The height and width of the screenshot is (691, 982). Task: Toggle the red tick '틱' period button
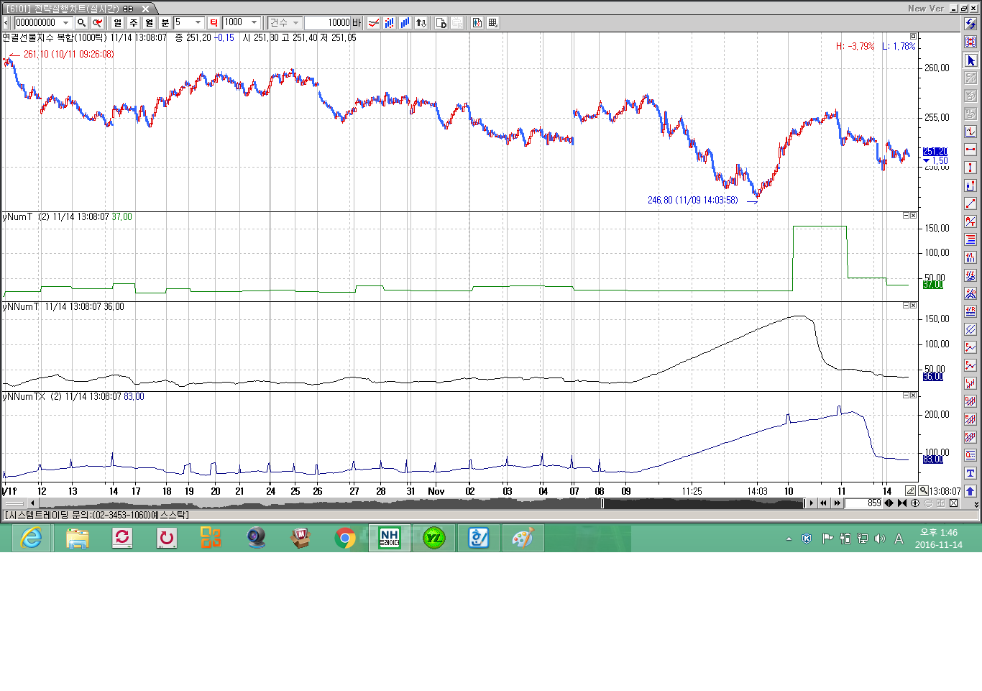tap(214, 23)
